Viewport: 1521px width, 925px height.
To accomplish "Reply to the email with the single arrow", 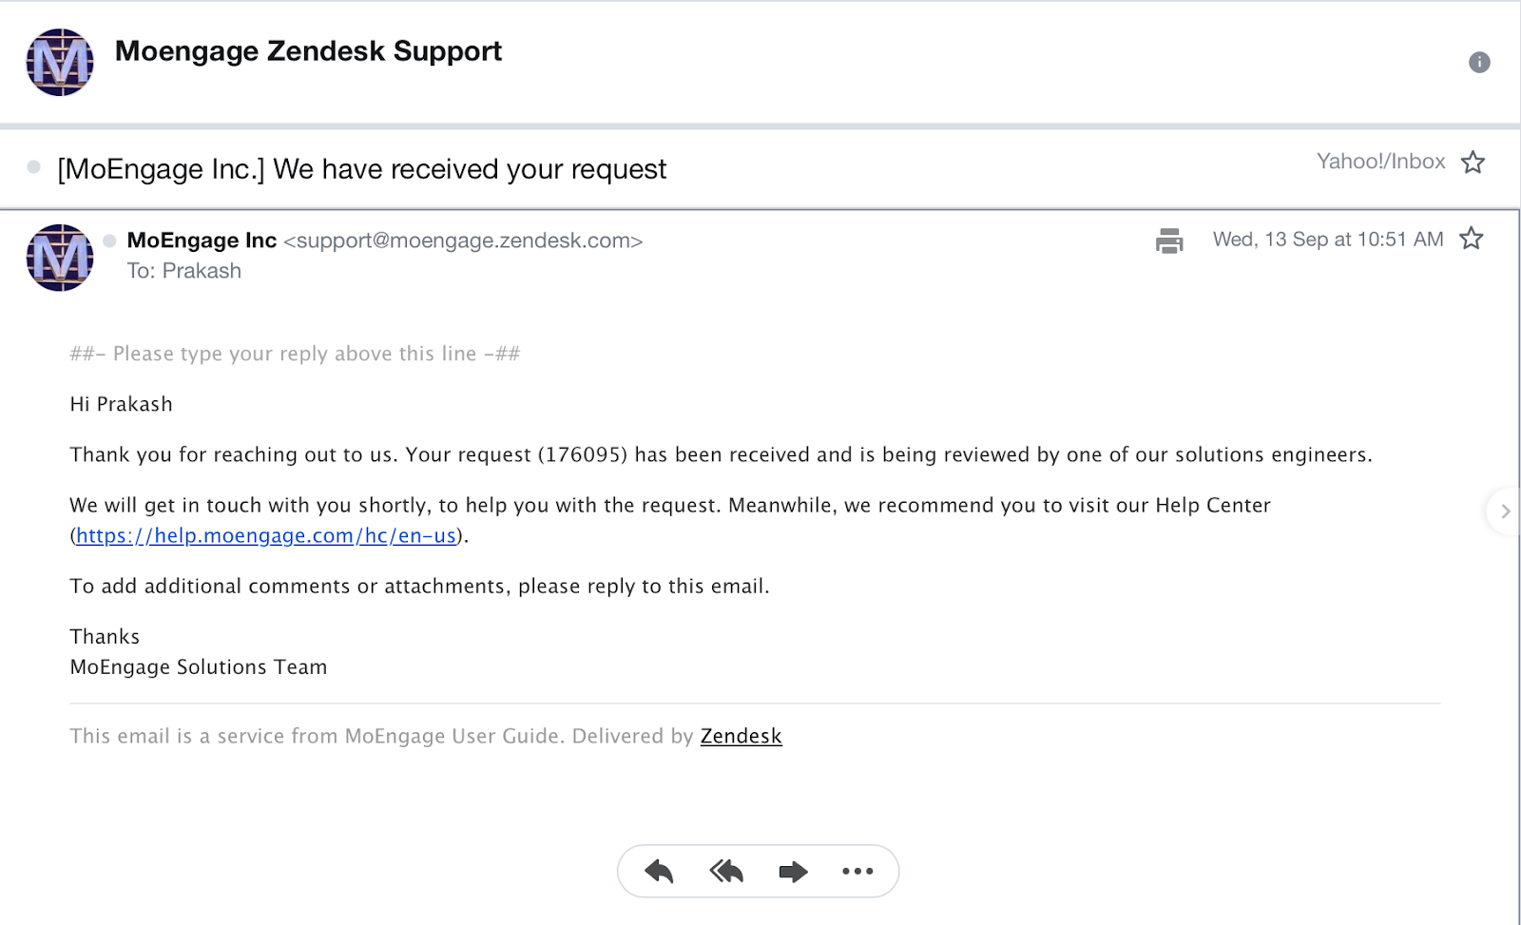I will pyautogui.click(x=659, y=871).
